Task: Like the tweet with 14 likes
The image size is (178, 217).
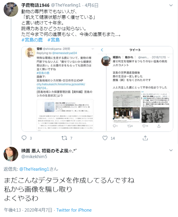Action: pos(105,138)
